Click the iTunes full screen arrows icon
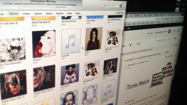This screenshot has width=187, height=105. (x=125, y=3)
